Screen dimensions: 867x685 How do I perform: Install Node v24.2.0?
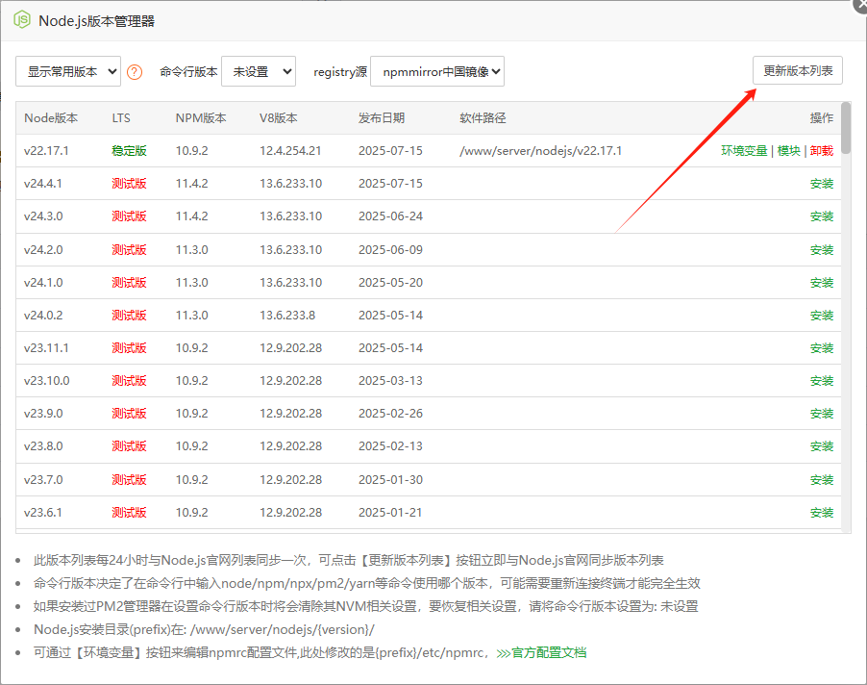[x=822, y=249]
